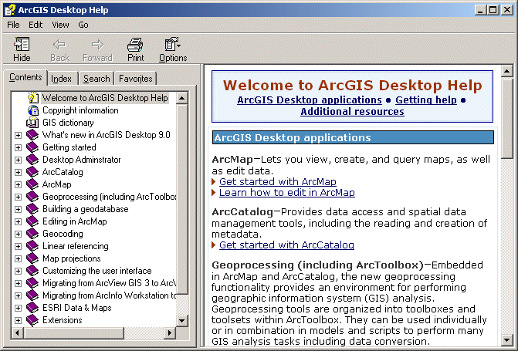The width and height of the screenshot is (518, 351).
Task: Click the Hide toolbar icon
Action: pos(22,44)
